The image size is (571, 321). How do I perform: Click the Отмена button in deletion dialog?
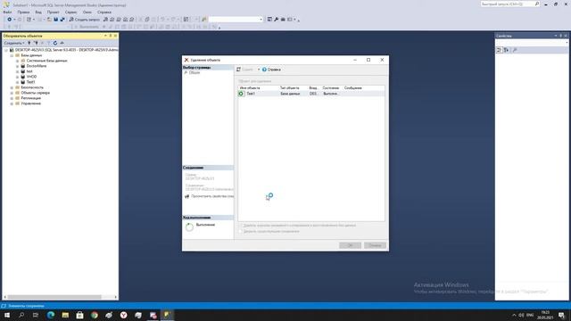tap(375, 245)
